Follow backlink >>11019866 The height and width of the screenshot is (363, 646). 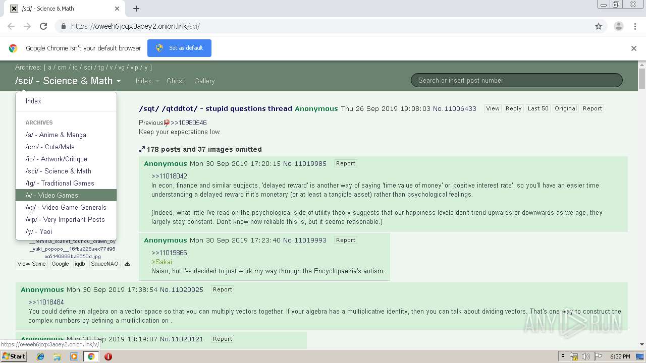[169, 253]
